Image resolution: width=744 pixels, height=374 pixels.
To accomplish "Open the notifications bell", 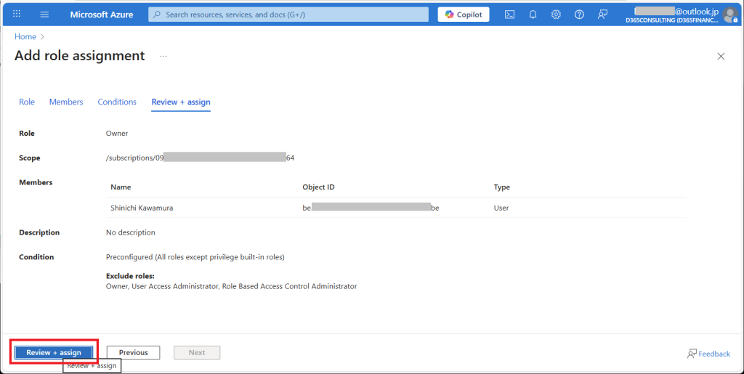I will click(533, 15).
